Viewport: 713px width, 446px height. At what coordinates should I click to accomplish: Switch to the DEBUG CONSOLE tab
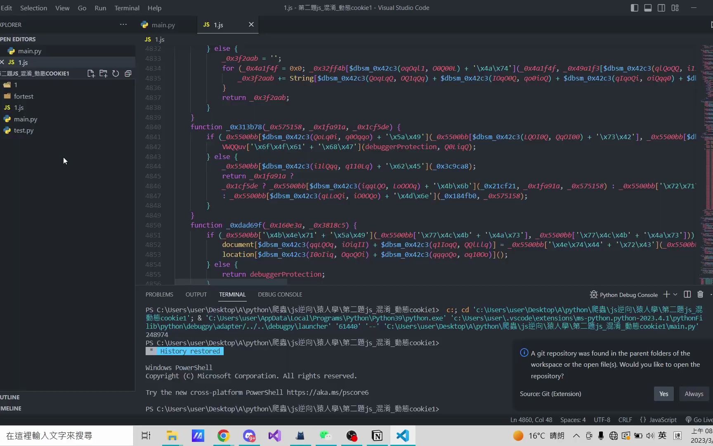click(x=280, y=294)
